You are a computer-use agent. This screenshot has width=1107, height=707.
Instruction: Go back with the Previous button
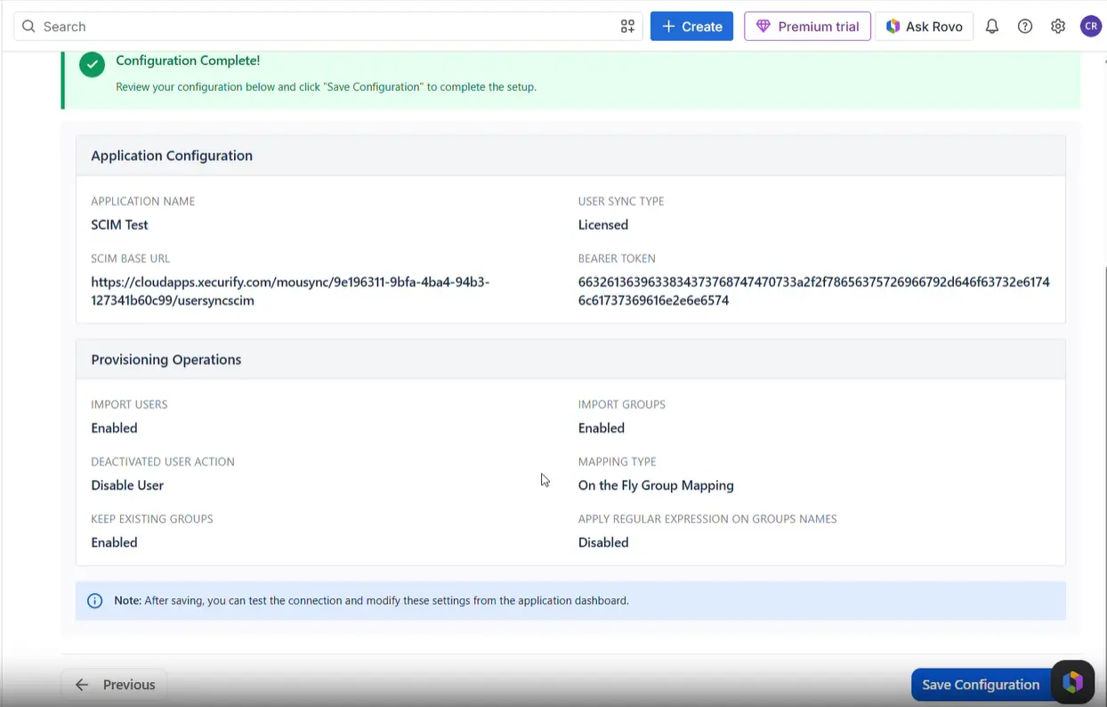(x=114, y=685)
